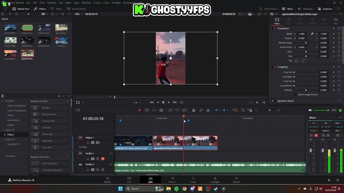Collapse Resolve FX Color category
344x193 pixels.
(68, 157)
